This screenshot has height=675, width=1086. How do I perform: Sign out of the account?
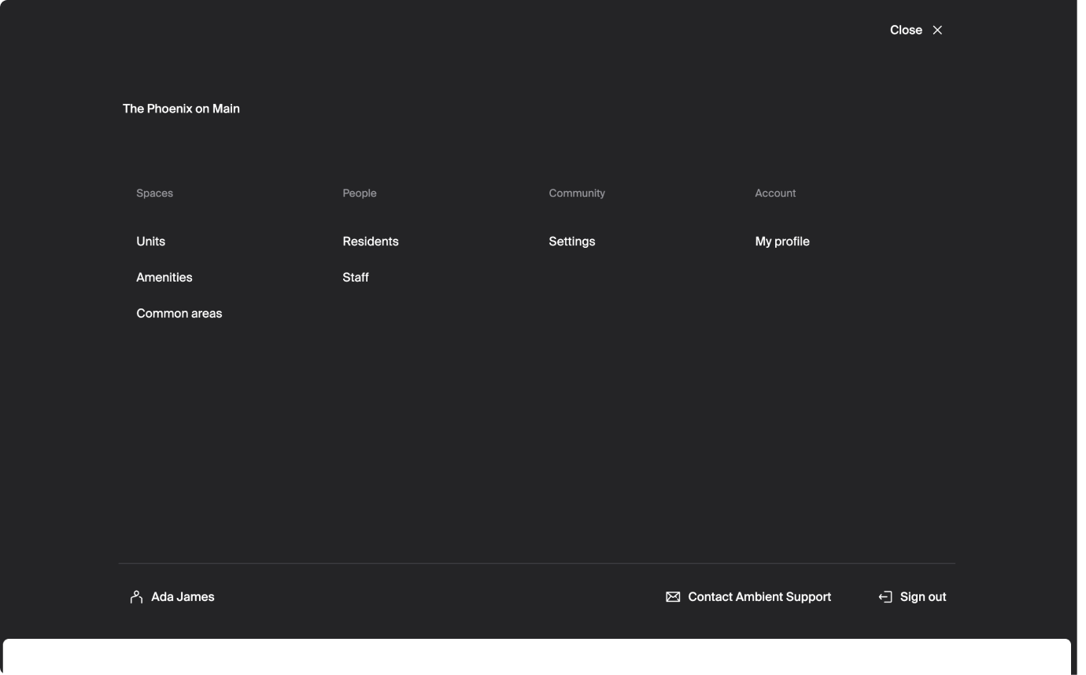(923, 596)
